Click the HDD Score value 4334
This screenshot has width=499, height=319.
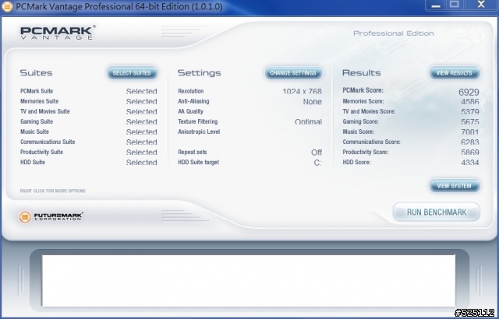(470, 163)
